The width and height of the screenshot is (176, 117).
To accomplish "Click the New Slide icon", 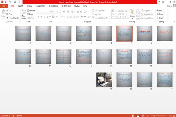I will pyautogui.click(x=23, y=11).
